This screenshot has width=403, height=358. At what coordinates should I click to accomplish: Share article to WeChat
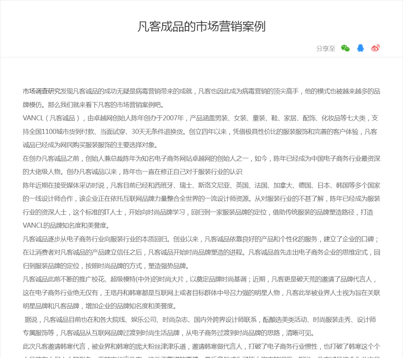(345, 48)
